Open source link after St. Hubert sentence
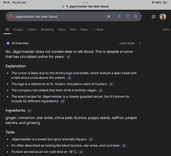 [111, 84]
